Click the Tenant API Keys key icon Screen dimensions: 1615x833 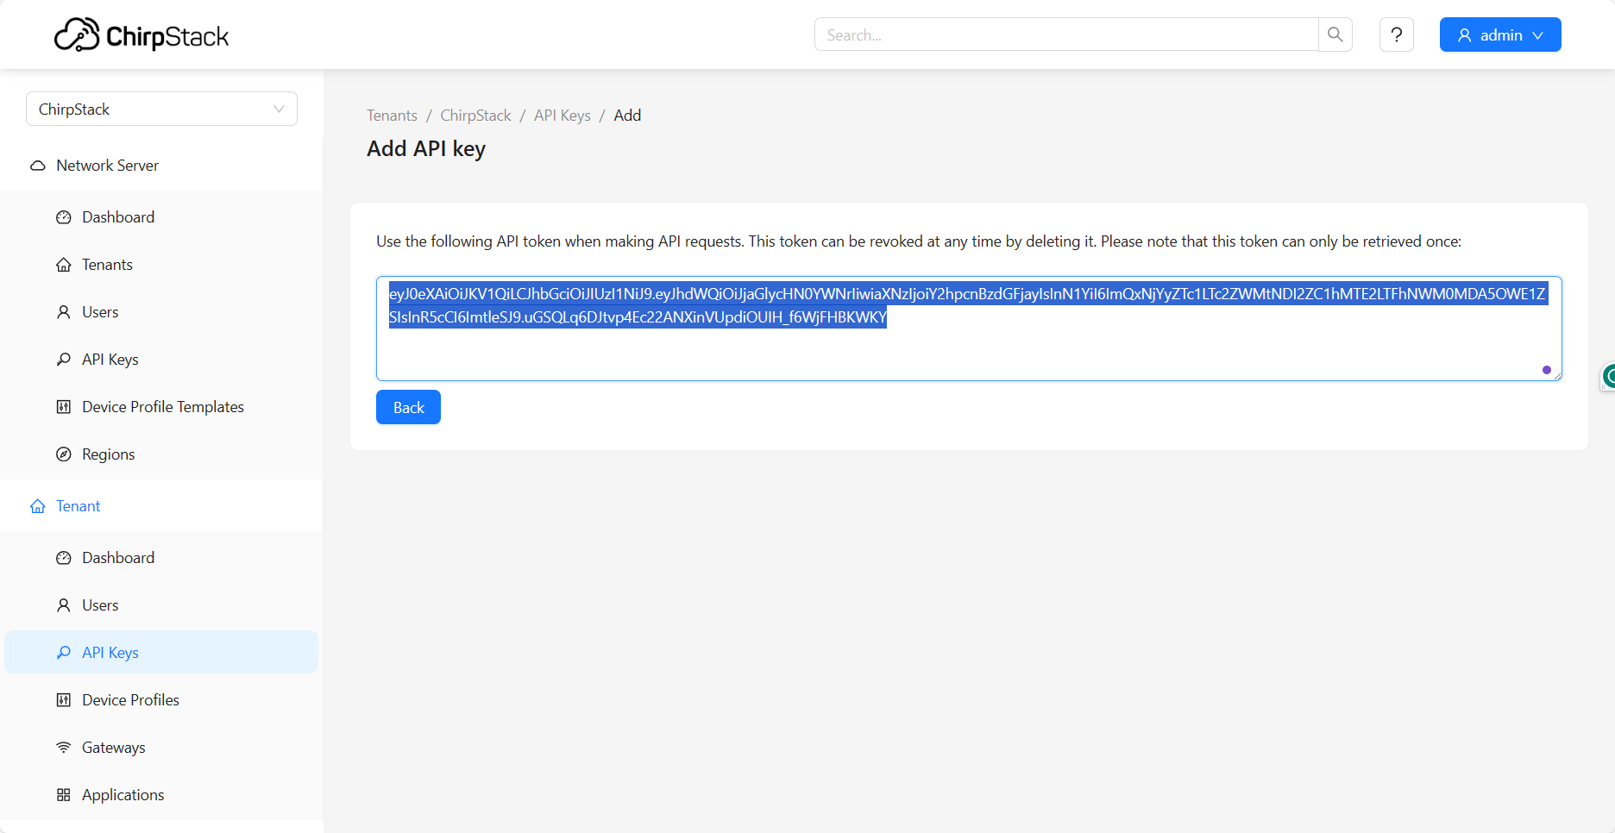click(64, 653)
